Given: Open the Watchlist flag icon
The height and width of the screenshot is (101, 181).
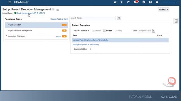Looking at the screenshot, I should 128,2.
